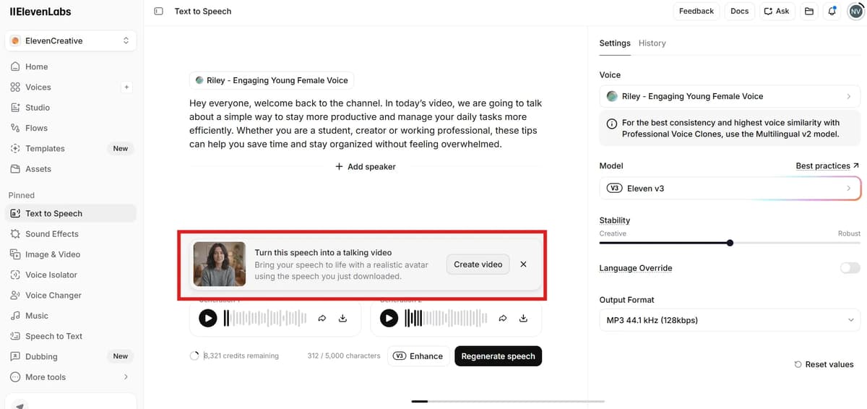The image size is (867, 409).
Task: Open Image & Video tool
Action: coord(70,254)
